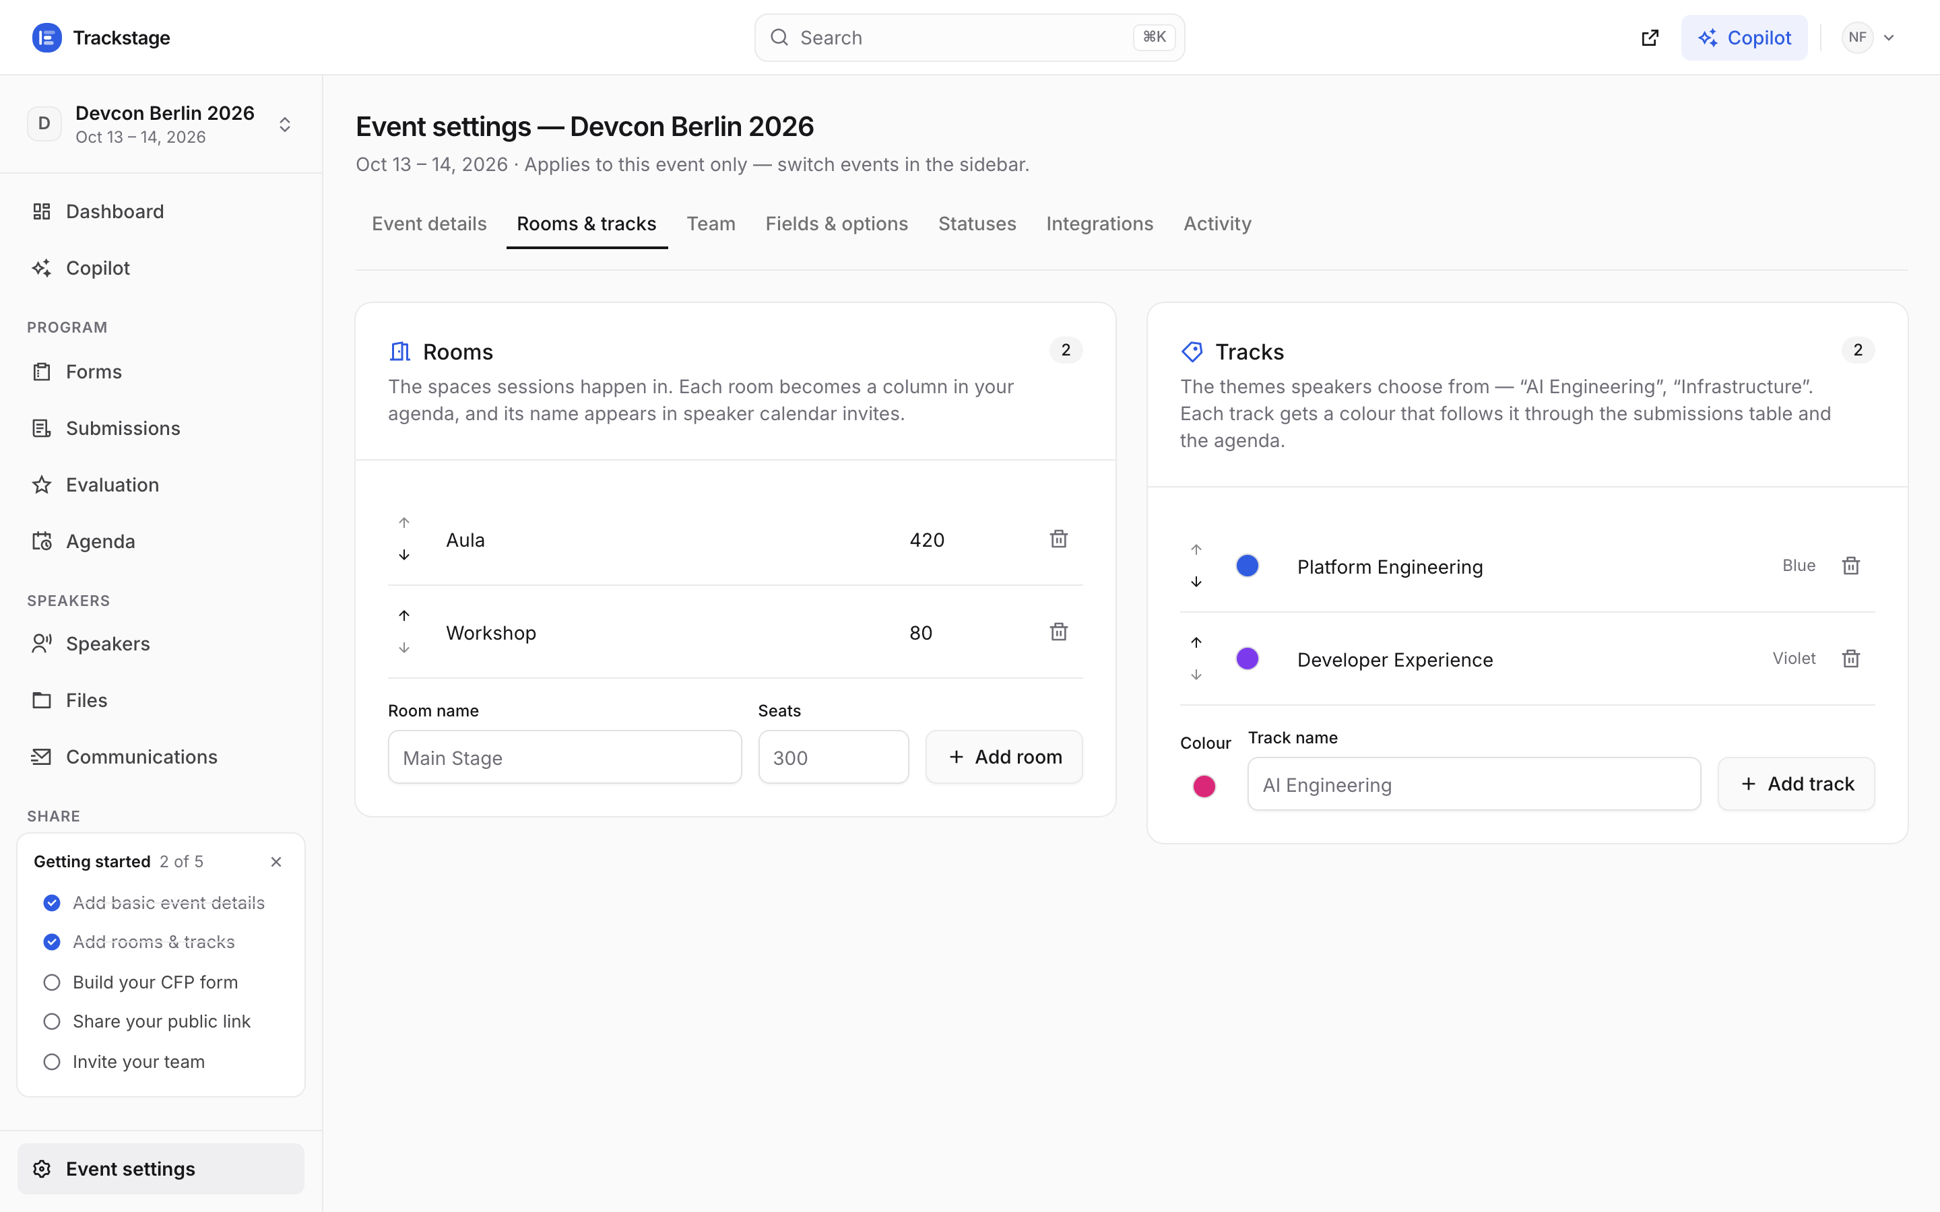The width and height of the screenshot is (1940, 1212).
Task: Delete the Developer Experience track
Action: pyautogui.click(x=1850, y=659)
